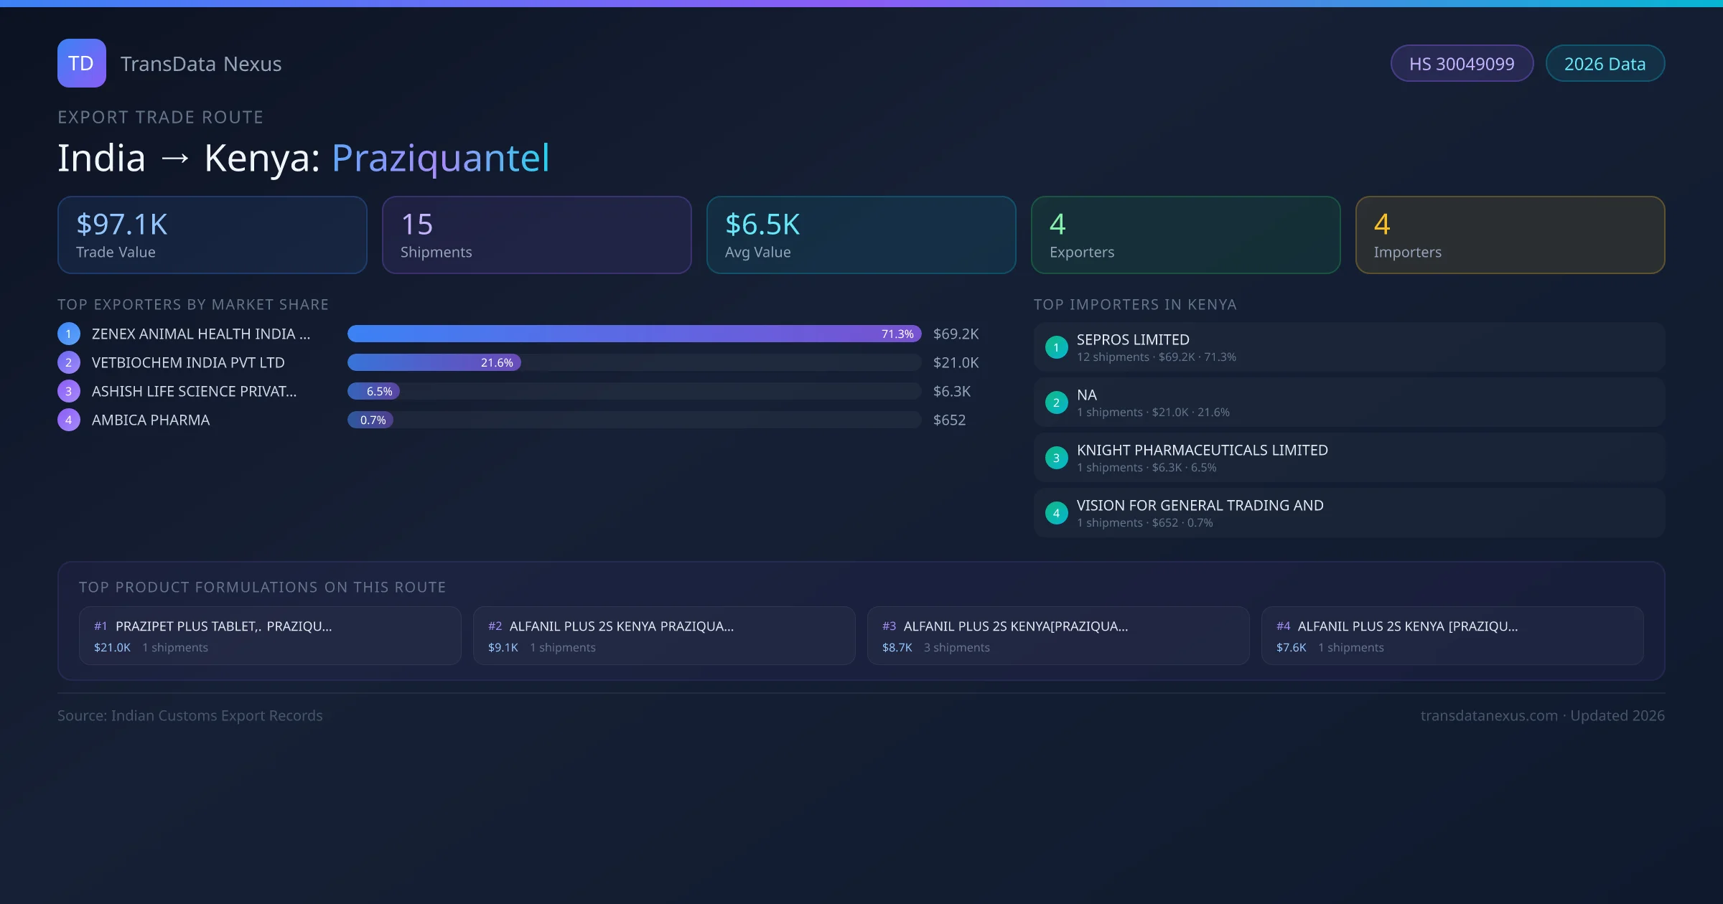Click Zenex 71.3% market share bar
The height and width of the screenshot is (904, 1723).
(633, 334)
